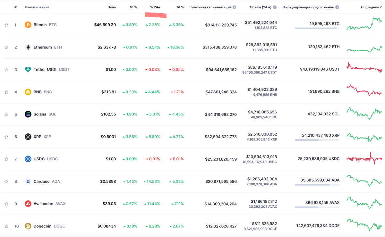Show info icon for Объем (24 ч)
The image size is (385, 237).
275,7
